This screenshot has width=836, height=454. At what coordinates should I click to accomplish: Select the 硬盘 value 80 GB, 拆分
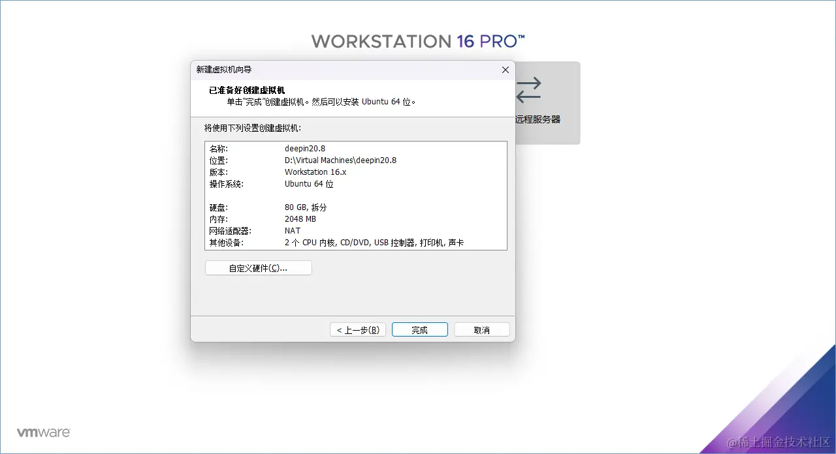point(306,207)
